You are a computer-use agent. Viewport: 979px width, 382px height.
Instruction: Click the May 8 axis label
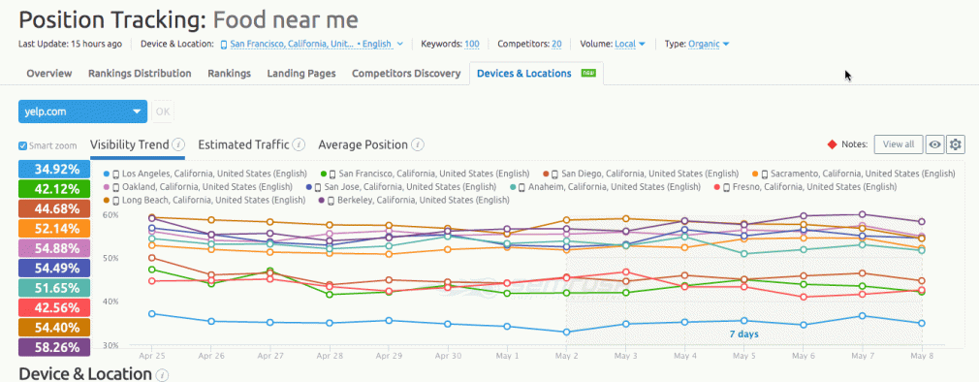[922, 356]
